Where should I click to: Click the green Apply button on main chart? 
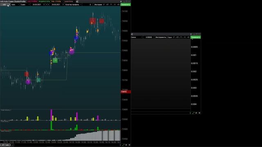126,4
